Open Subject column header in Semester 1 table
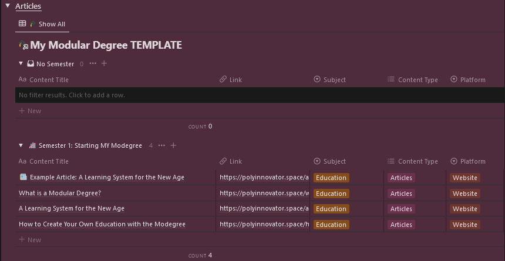505x261 pixels. (330, 161)
